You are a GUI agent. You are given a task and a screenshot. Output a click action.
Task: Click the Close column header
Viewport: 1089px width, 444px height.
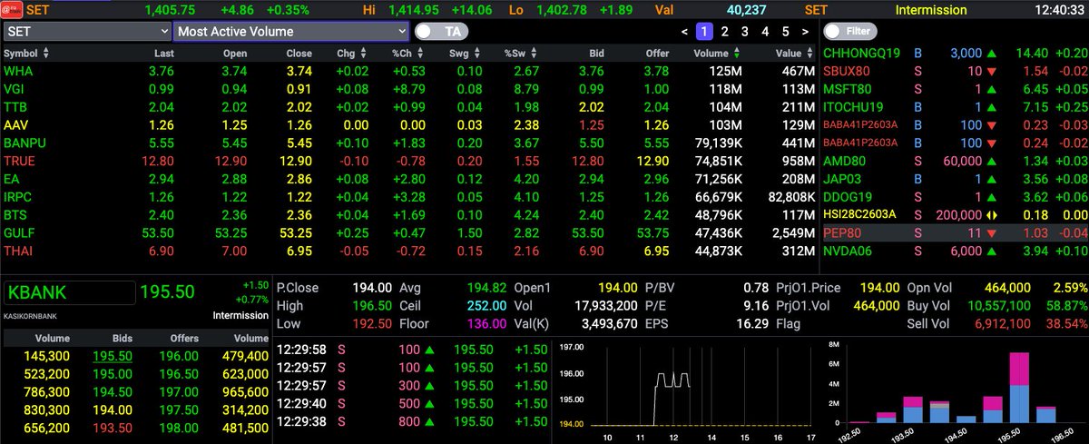click(299, 54)
